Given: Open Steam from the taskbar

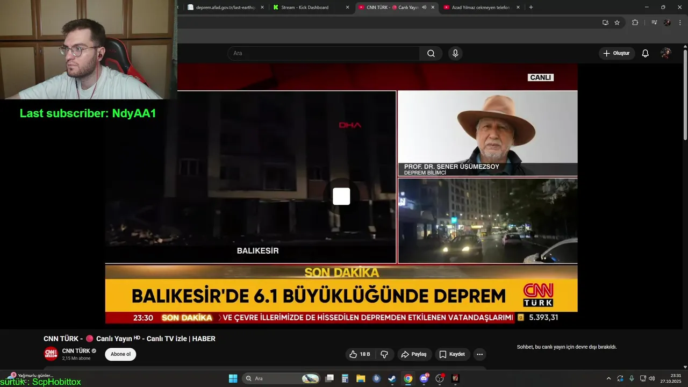Looking at the screenshot, I should click(392, 378).
